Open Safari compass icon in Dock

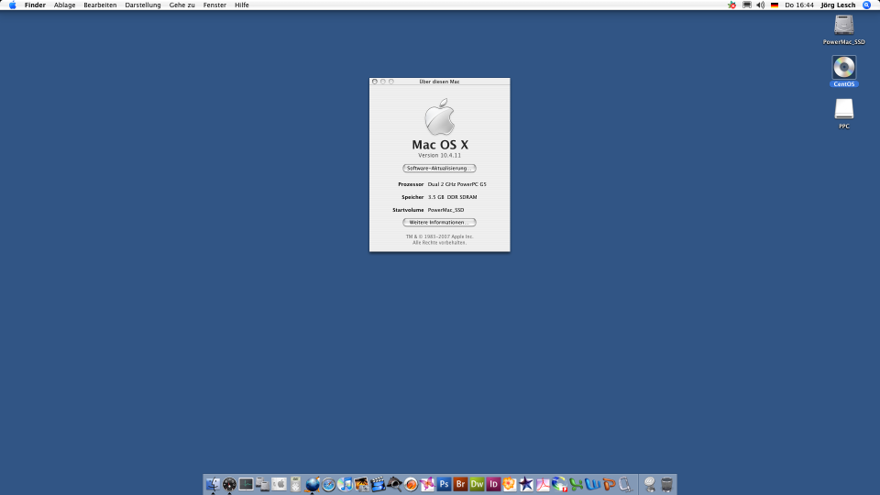pyautogui.click(x=328, y=484)
